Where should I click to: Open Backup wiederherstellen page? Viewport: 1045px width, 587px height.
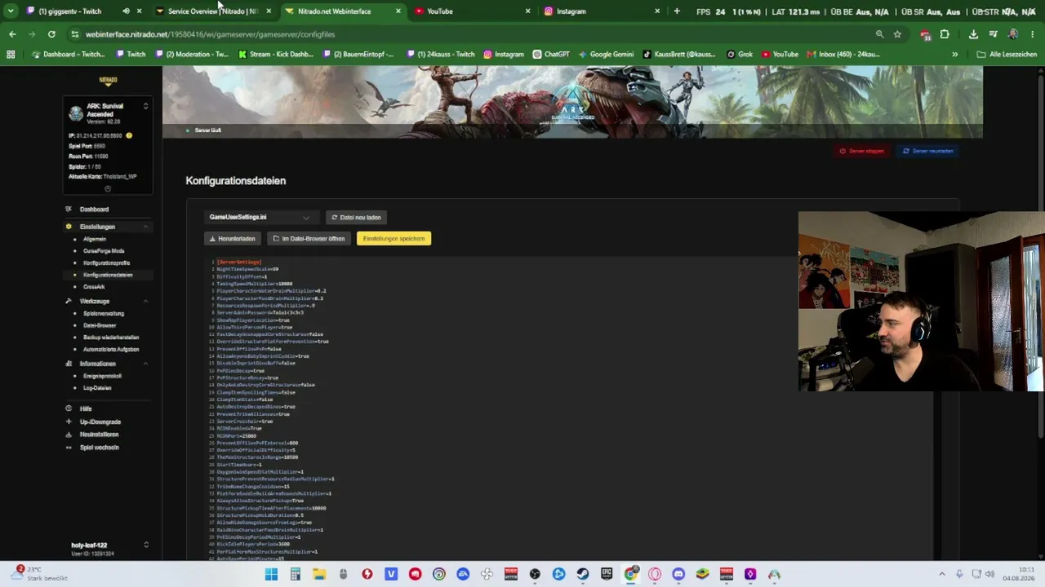111,338
